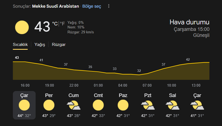This screenshot has width=222, height=126.
Task: Select the last Çar partly cloudy icon
Action: coord(197,105)
